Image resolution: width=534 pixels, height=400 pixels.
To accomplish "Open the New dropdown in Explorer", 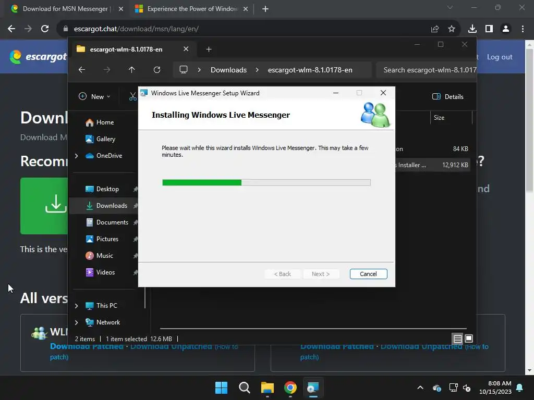I will coord(94,96).
